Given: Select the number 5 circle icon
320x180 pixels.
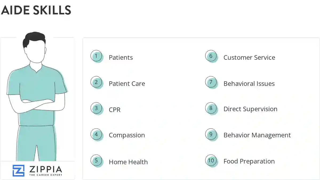Looking at the screenshot, I should tap(96, 161).
